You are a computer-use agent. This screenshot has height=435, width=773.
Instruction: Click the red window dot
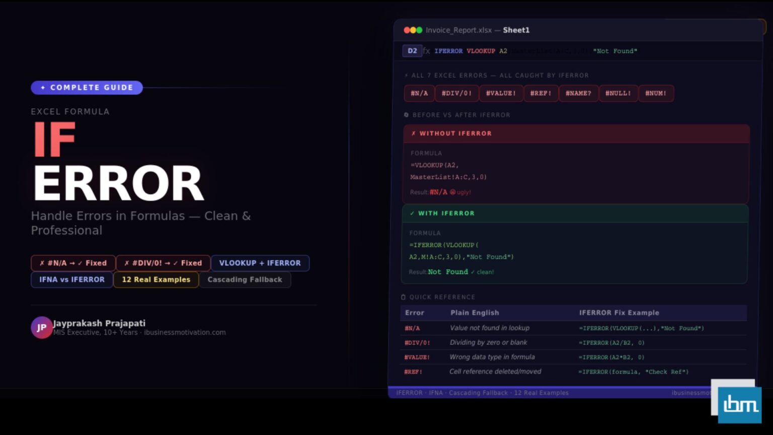(407, 30)
